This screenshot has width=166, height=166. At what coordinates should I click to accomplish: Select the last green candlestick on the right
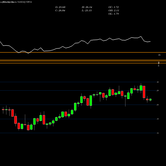(150, 100)
